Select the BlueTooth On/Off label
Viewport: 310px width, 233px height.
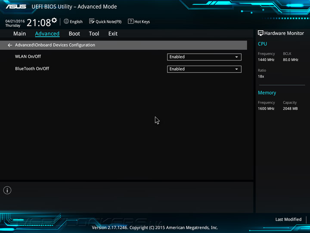pos(32,69)
